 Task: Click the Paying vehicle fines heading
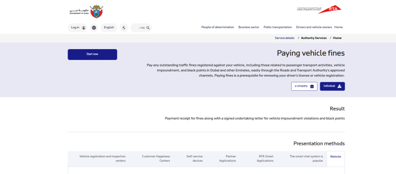311,53
